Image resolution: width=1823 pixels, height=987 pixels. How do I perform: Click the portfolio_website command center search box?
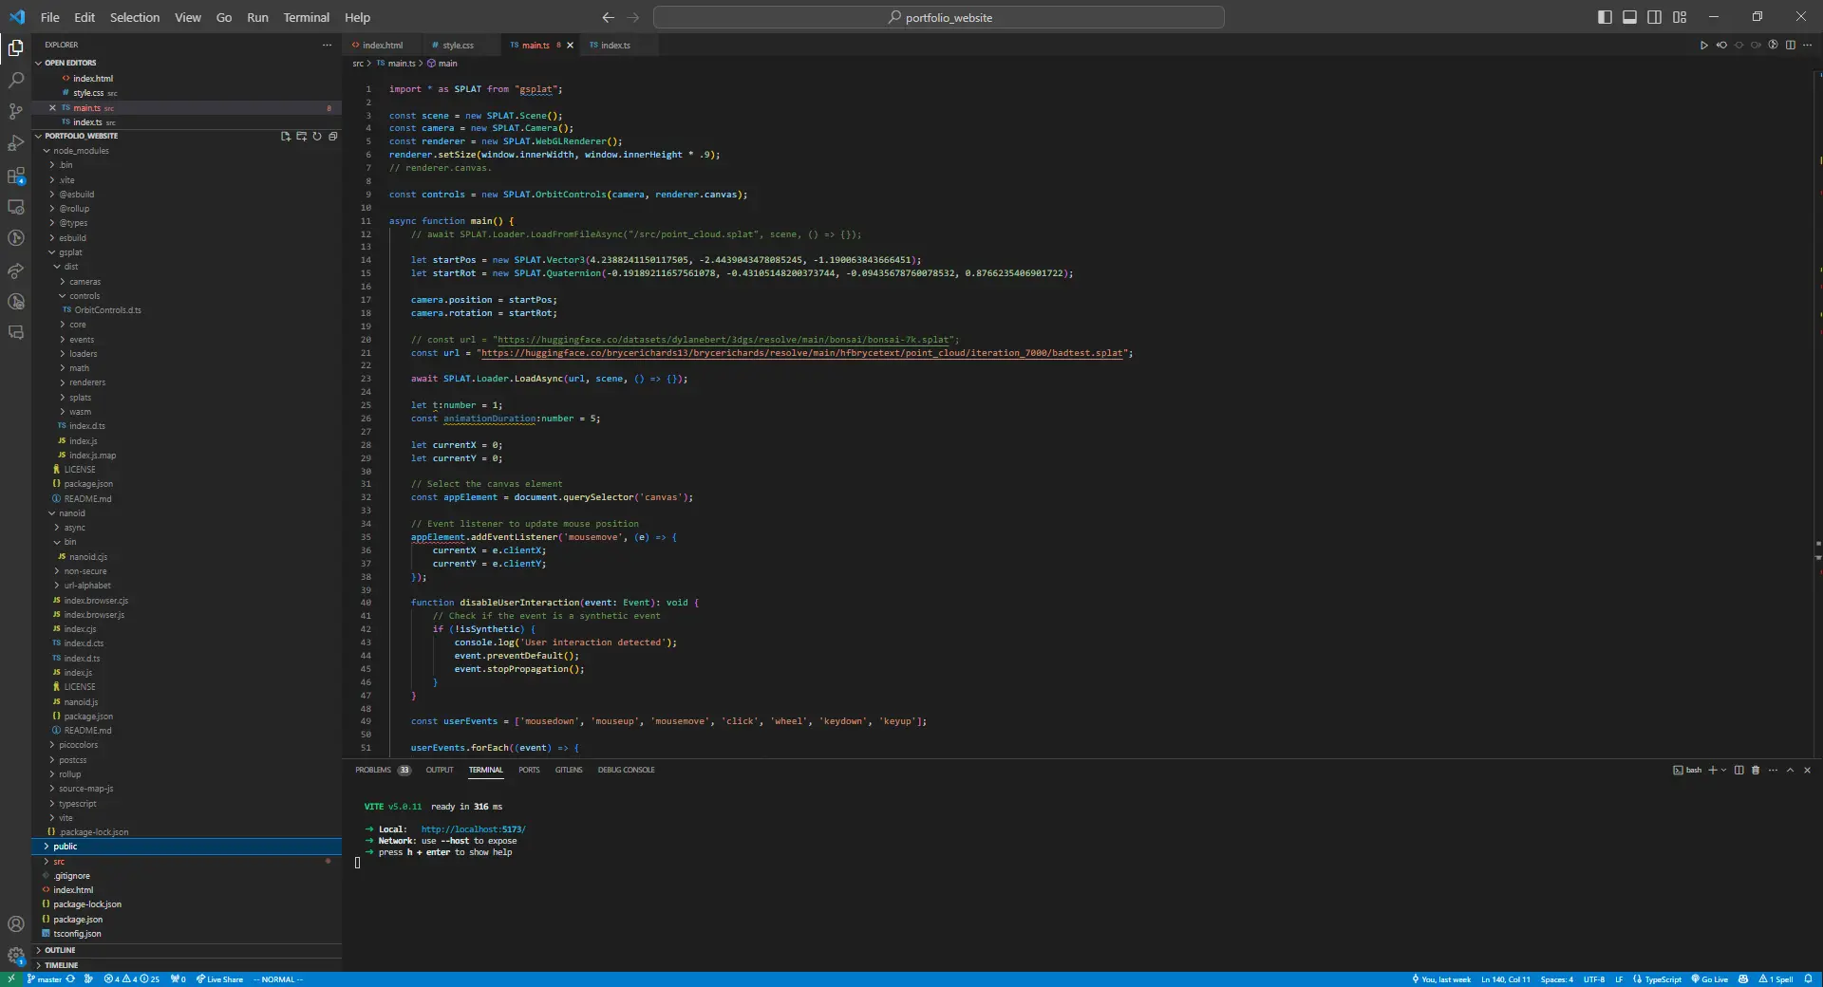click(x=938, y=17)
